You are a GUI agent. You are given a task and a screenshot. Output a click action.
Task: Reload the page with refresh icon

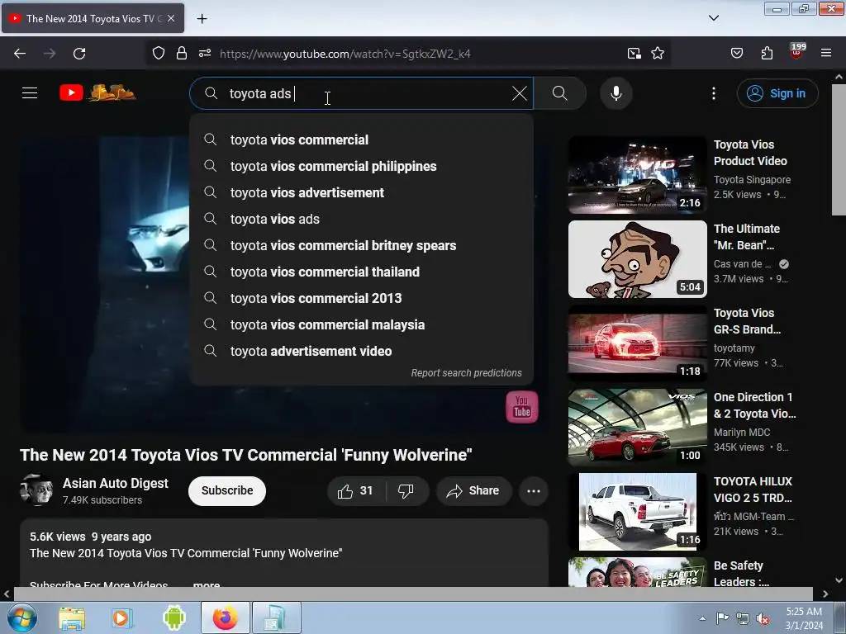point(79,54)
